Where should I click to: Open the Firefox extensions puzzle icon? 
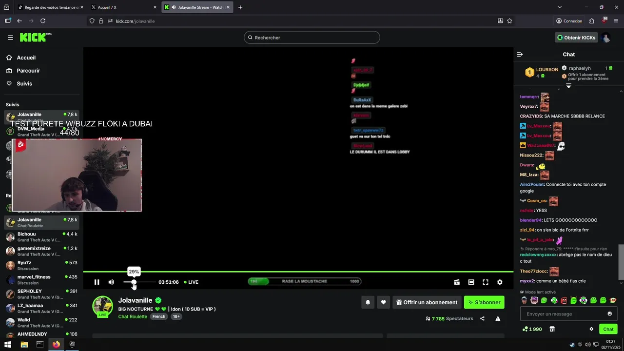click(591, 21)
